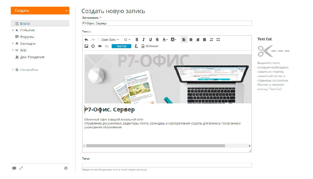Click the Заголовок title input field
This screenshot has height=179, width=313.
point(167,23)
